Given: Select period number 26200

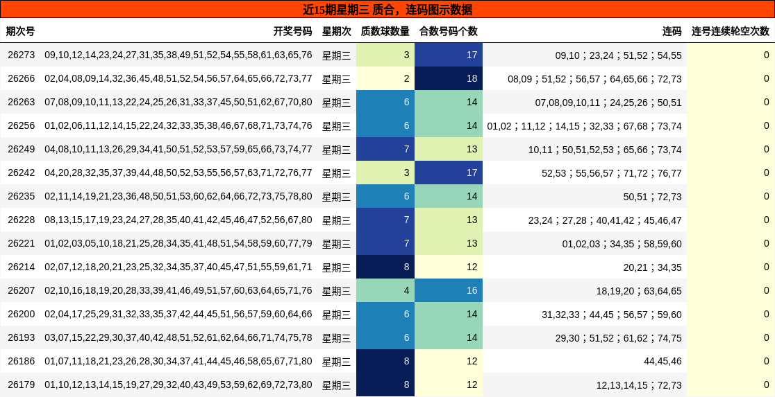Looking at the screenshot, I should pyautogui.click(x=22, y=314).
